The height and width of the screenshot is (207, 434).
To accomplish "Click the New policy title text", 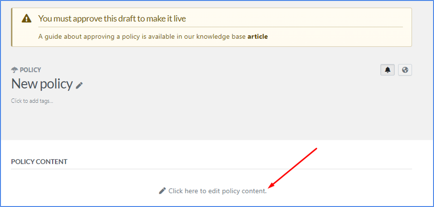I will (x=42, y=84).
